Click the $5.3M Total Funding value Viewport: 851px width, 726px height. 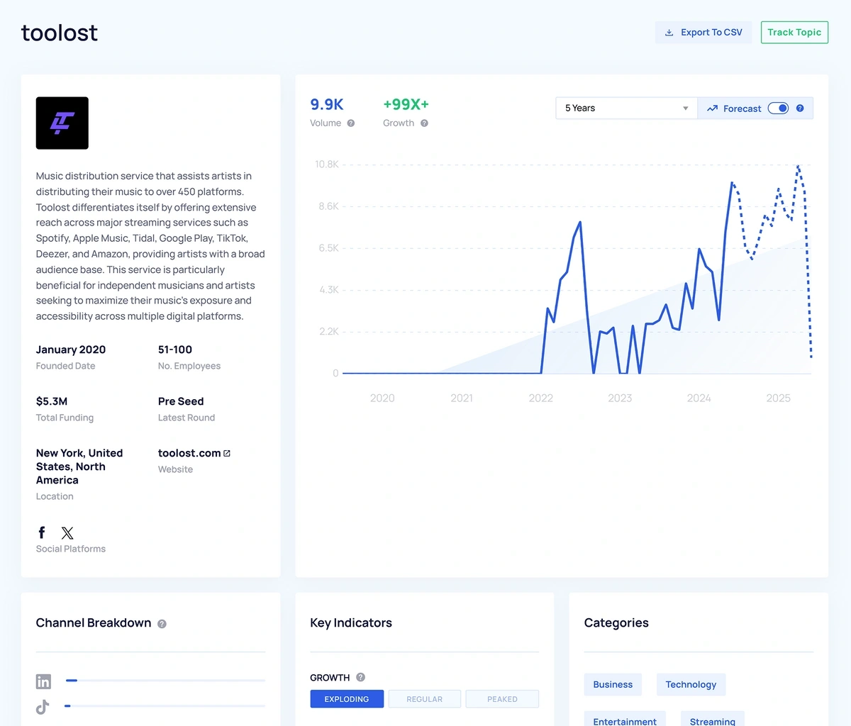[x=52, y=401]
